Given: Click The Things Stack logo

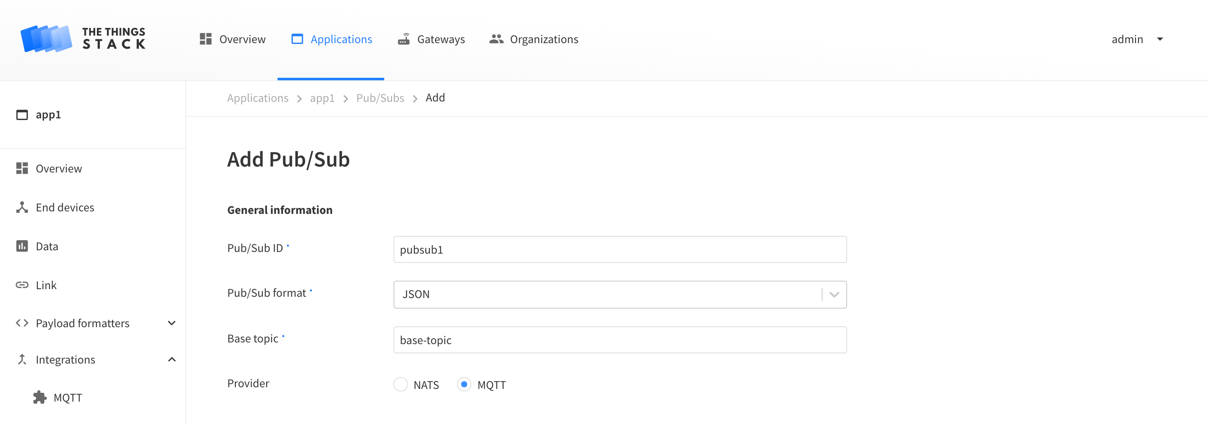Looking at the screenshot, I should [x=83, y=38].
